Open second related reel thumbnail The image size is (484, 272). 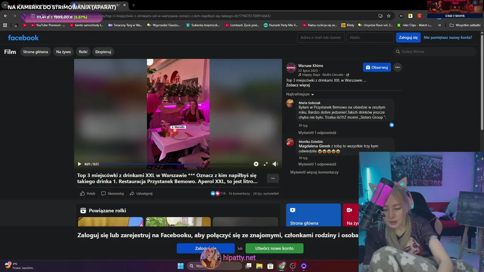(178, 222)
